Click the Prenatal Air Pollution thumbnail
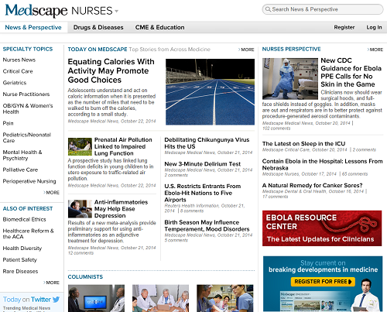This screenshot has height=312, width=387. (80, 146)
